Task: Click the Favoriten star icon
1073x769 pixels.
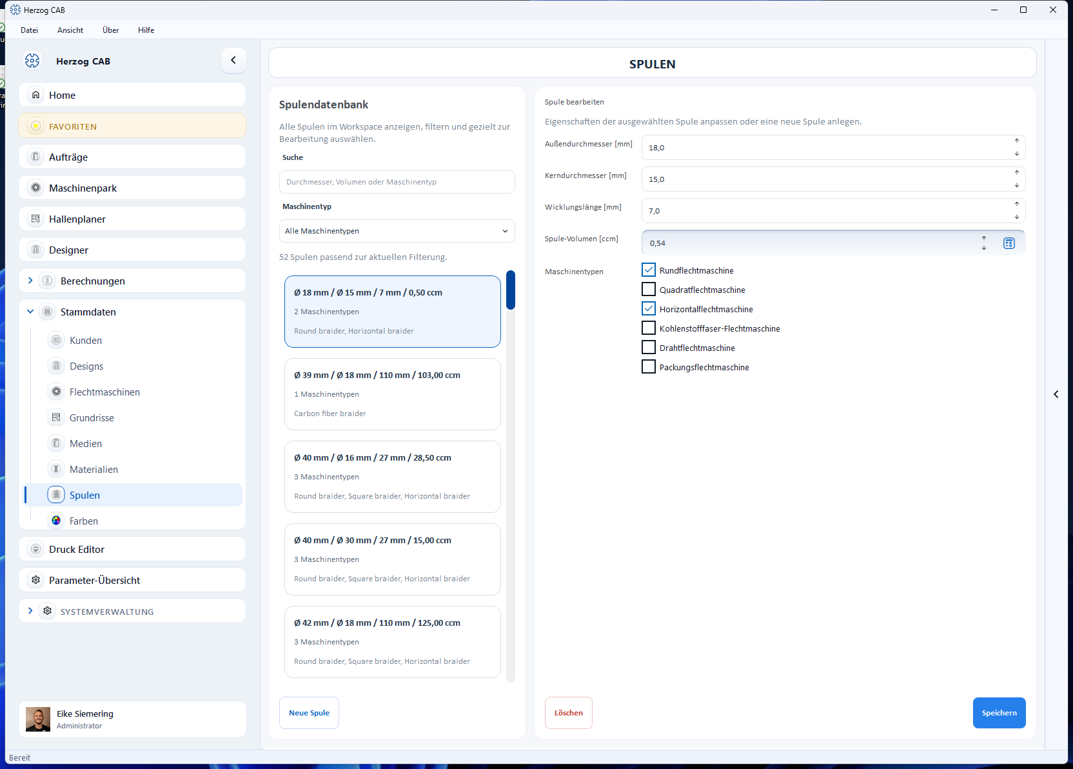Action: pos(36,126)
